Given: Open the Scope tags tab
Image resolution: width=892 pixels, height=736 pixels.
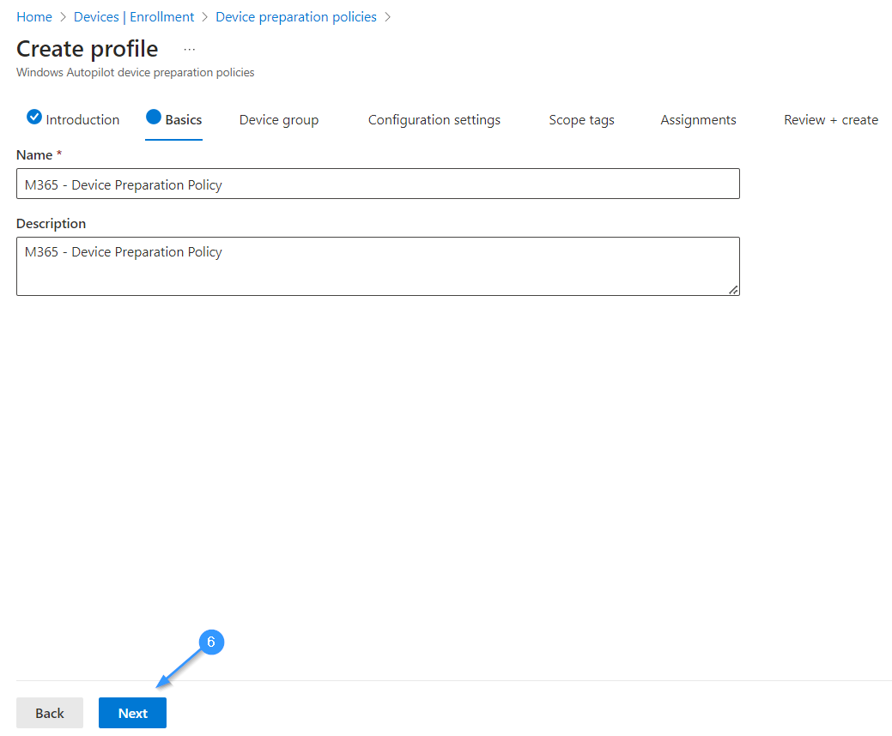Looking at the screenshot, I should click(581, 120).
